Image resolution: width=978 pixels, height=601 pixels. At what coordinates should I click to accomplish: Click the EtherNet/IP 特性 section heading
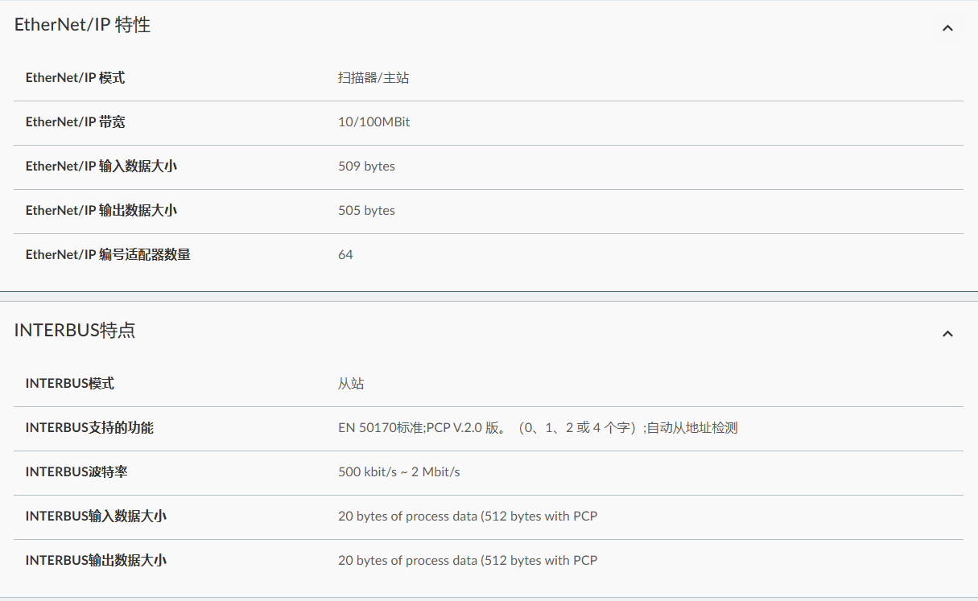pyautogui.click(x=82, y=25)
